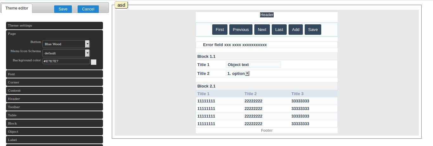Expand the Theme settings section
This screenshot has width=433, height=146.
54,26
